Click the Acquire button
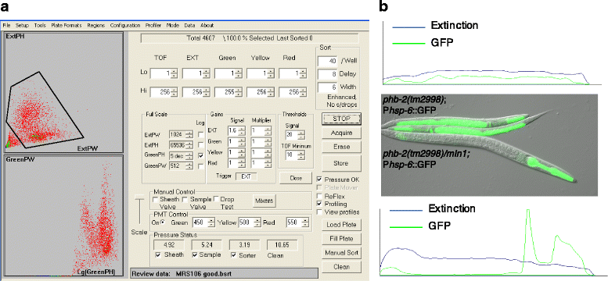The height and width of the screenshot is (281, 608). pos(341,133)
